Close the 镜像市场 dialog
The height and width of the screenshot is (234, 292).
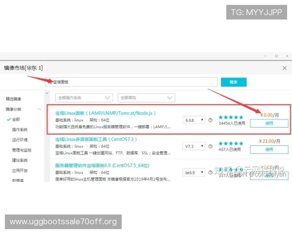pyautogui.click(x=284, y=68)
